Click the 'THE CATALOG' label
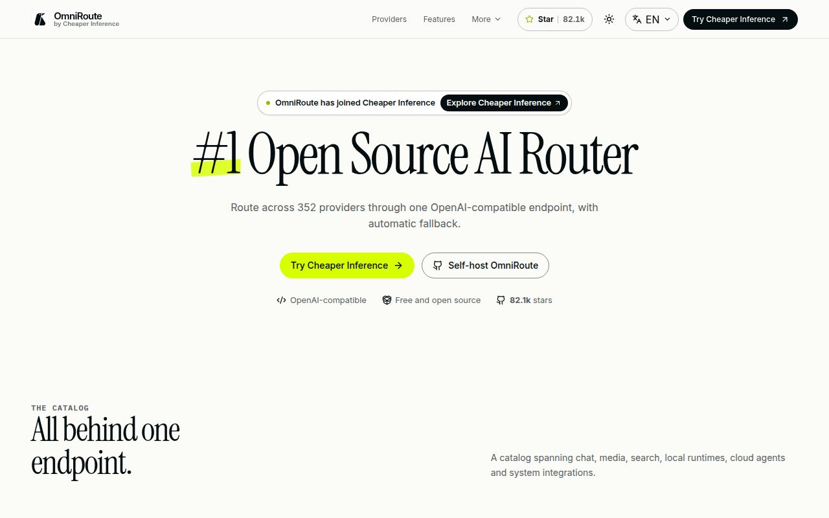This screenshot has width=829, height=518. point(60,408)
